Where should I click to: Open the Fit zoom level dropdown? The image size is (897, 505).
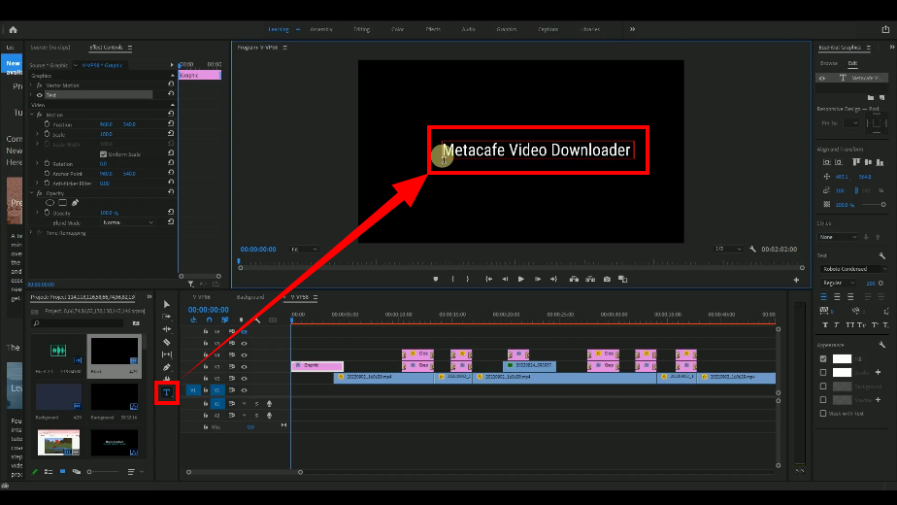pyautogui.click(x=304, y=249)
